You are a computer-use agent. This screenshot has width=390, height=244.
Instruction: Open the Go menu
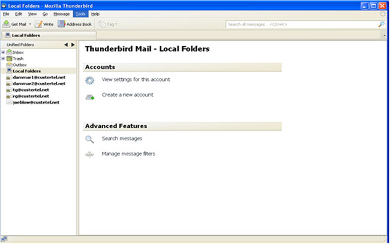pyautogui.click(x=45, y=14)
